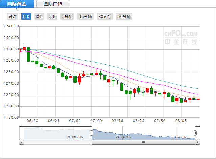Viewport: 216px width, 159px height.
Task: Show the 分时 intraday chart
Action: click(13, 16)
